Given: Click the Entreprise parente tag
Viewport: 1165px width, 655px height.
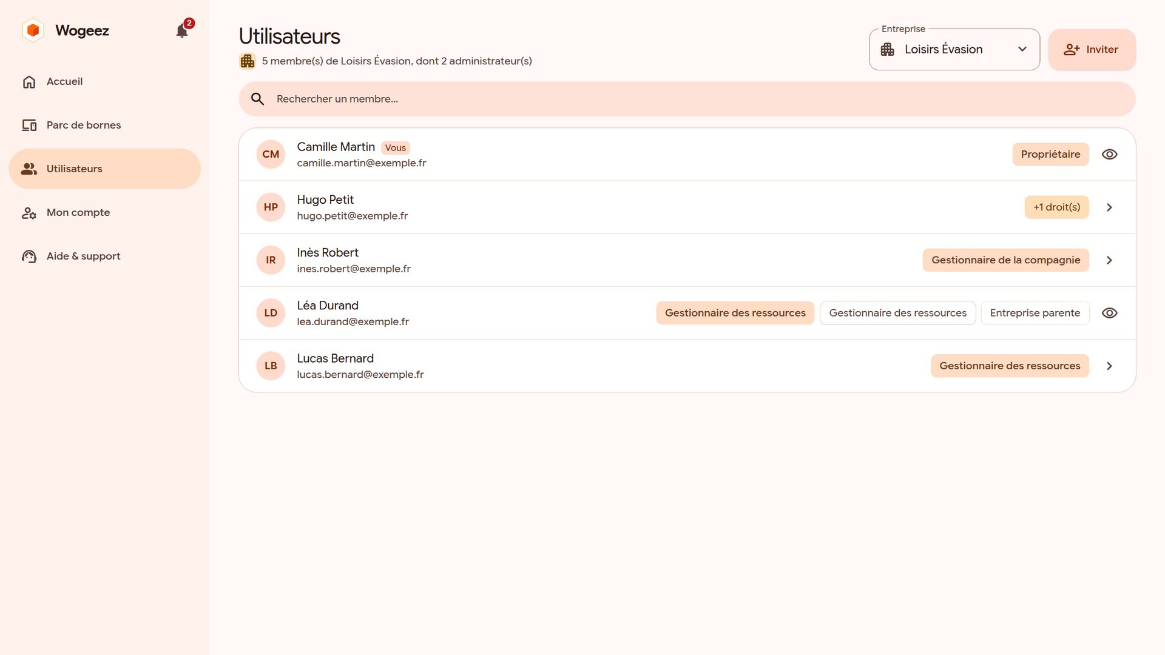Looking at the screenshot, I should pos(1035,313).
